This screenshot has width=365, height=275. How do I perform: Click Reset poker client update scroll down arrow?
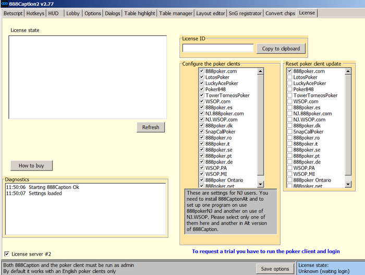click(x=348, y=184)
